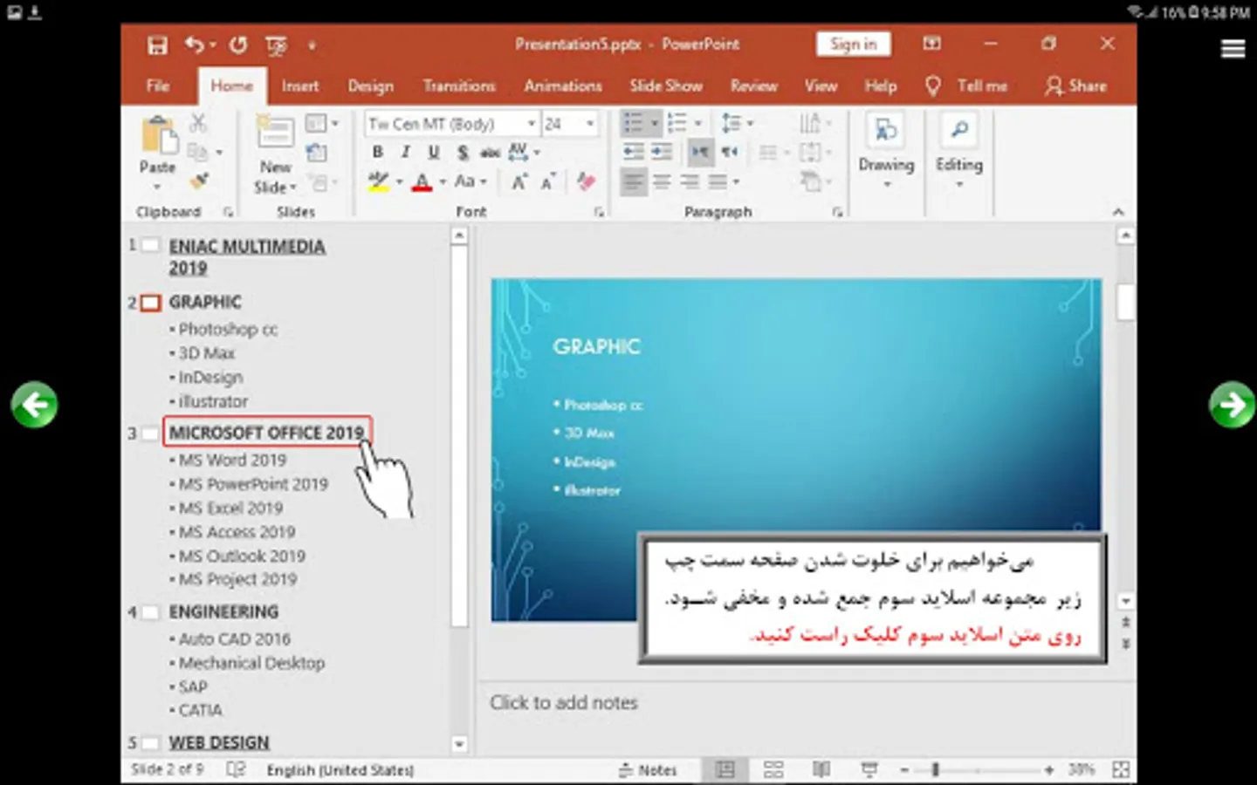Click the spell check icon in status bar
Viewport: 1257px width, 785px height.
click(236, 769)
